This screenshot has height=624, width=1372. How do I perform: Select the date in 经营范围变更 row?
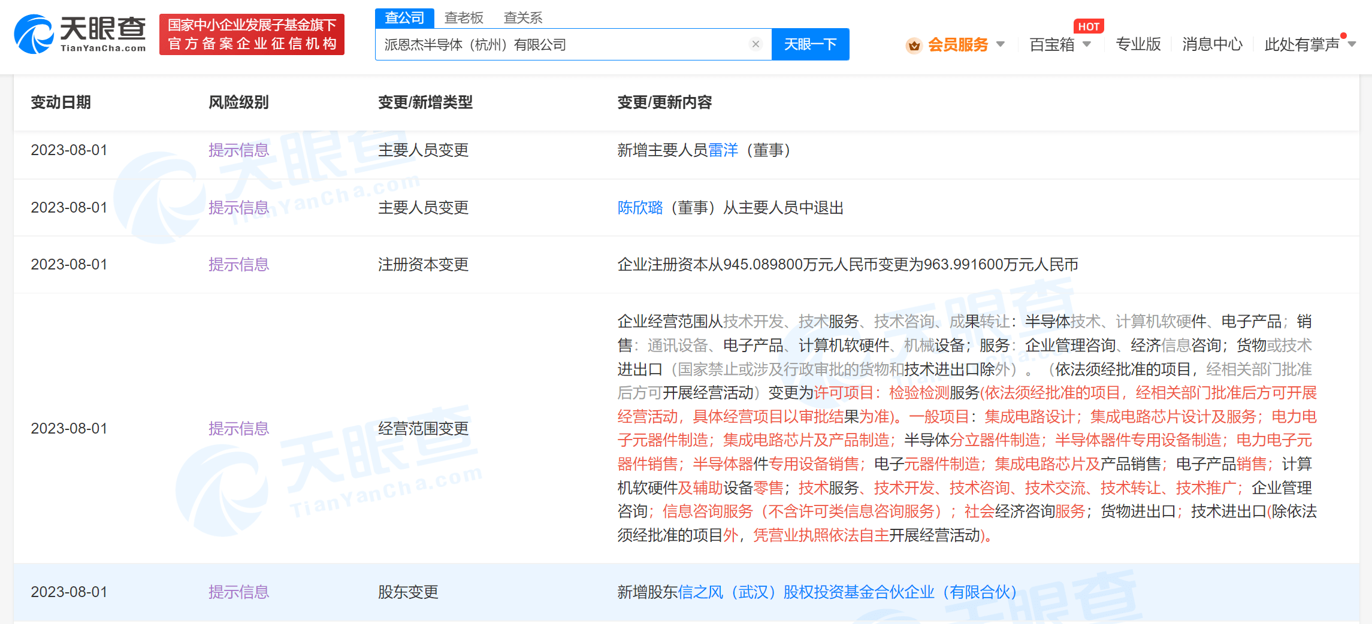pyautogui.click(x=69, y=429)
